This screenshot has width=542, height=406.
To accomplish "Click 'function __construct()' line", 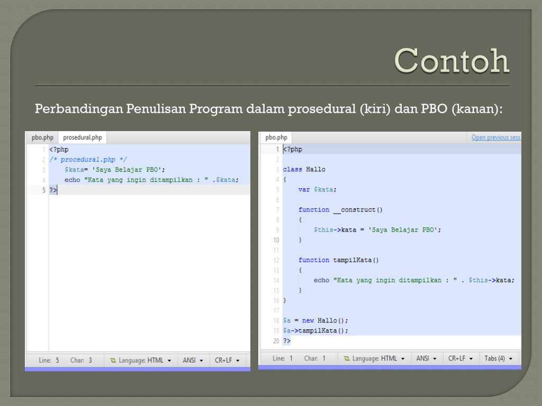I will pyautogui.click(x=340, y=209).
